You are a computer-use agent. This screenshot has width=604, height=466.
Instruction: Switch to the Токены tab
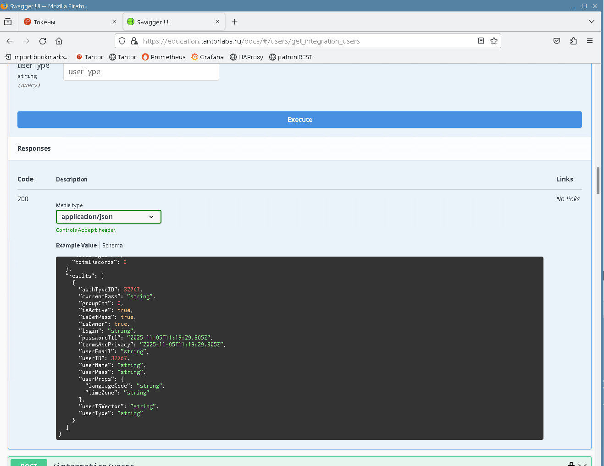click(69, 22)
